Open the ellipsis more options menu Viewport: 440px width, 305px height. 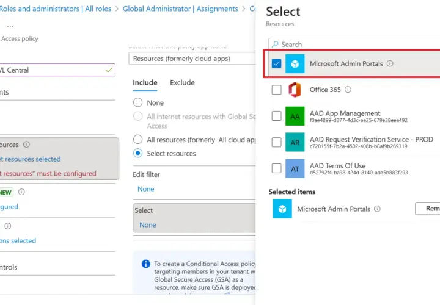click(10, 26)
